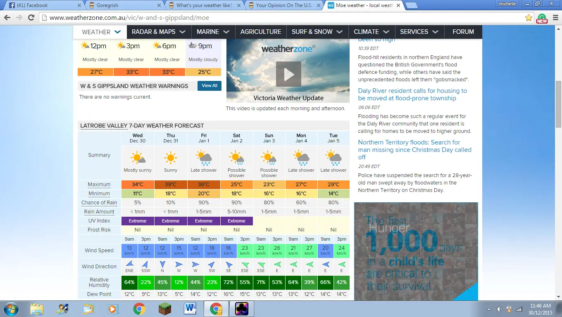Open a new browser tab
The width and height of the screenshot is (562, 317).
411,5
